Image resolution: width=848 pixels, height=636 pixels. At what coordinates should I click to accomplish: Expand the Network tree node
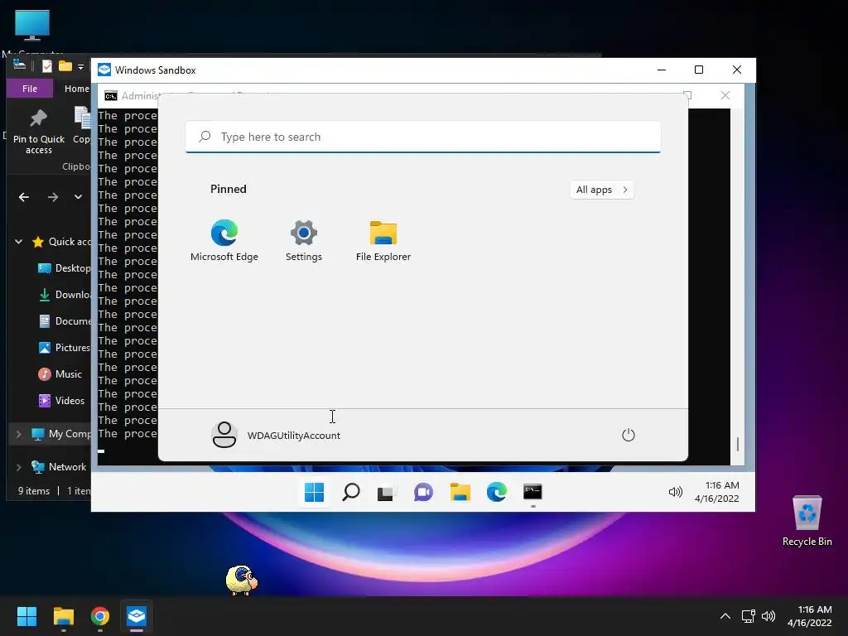tap(18, 467)
